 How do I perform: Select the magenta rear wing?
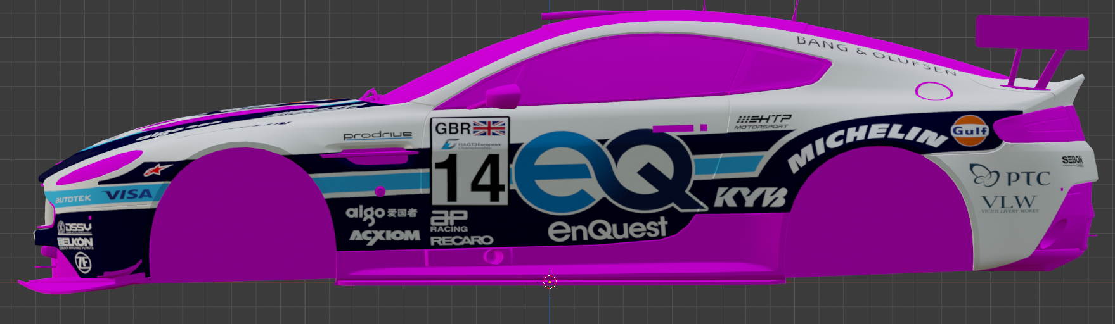coord(1032,33)
